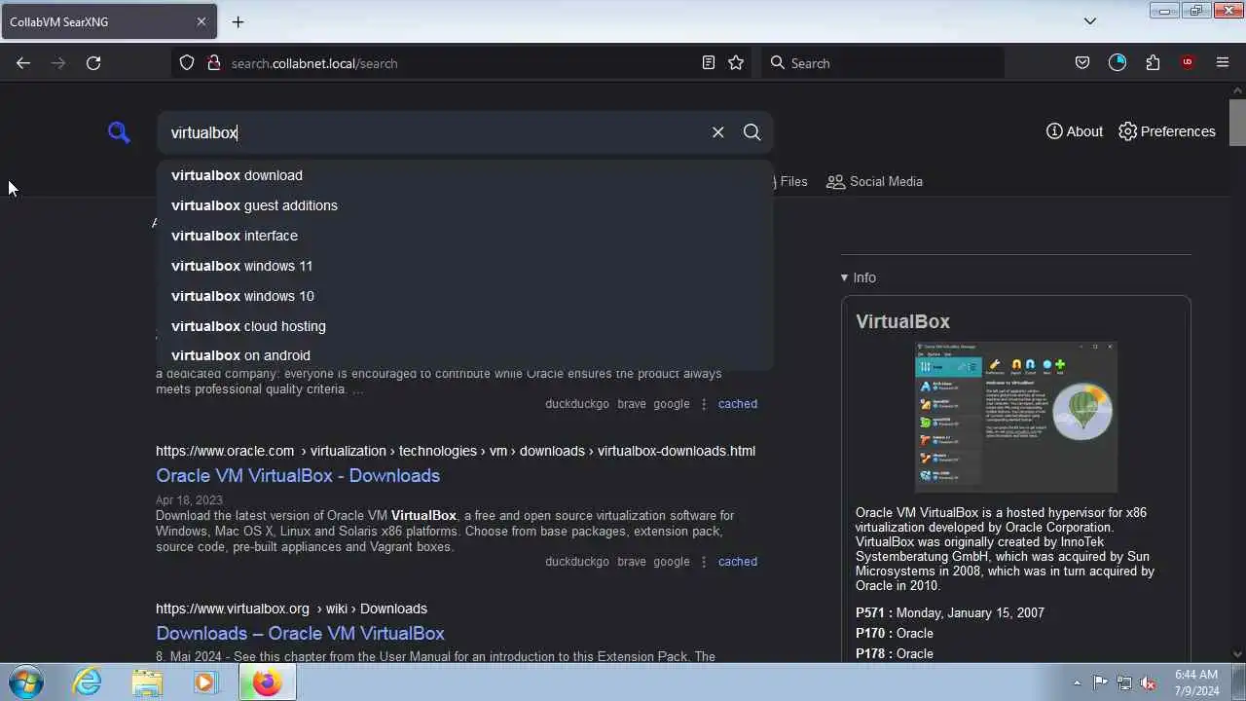Click the virtualbox.org wiki Downloads URL
This screenshot has height=701, width=1246.
click(x=291, y=609)
